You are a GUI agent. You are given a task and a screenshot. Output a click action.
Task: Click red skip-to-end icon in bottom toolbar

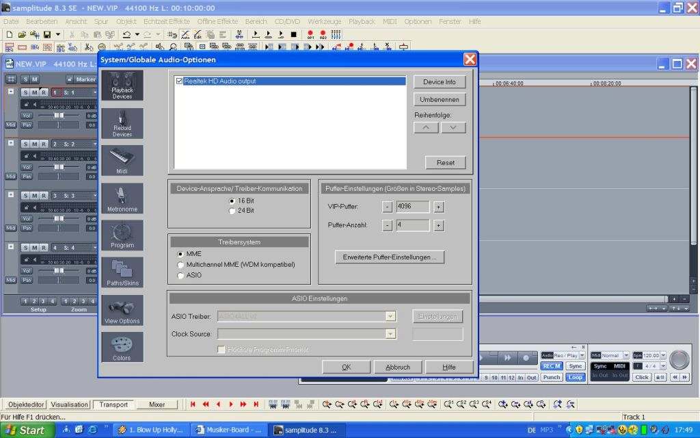[256, 404]
